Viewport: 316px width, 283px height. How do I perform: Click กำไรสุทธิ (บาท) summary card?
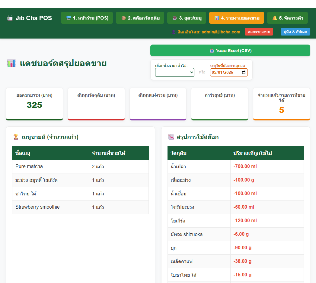tap(220, 104)
